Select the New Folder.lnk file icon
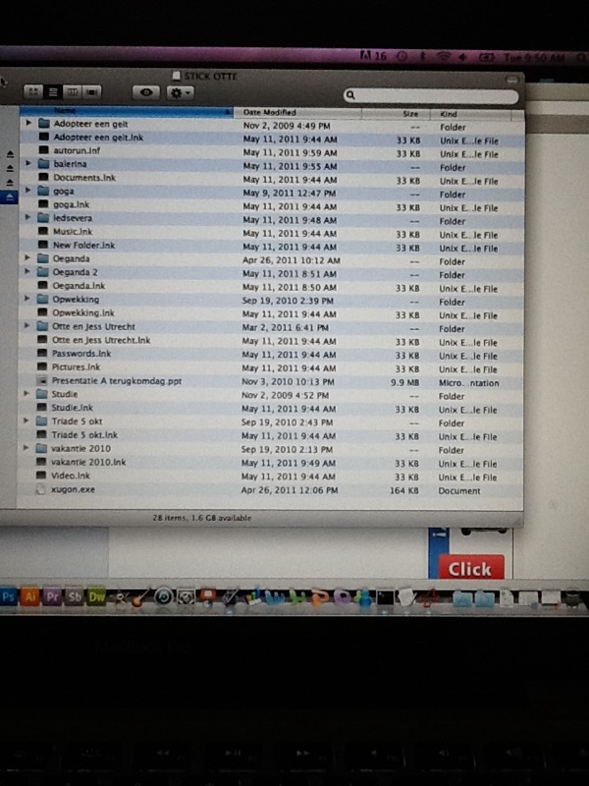Image resolution: width=589 pixels, height=786 pixels. click(x=43, y=245)
